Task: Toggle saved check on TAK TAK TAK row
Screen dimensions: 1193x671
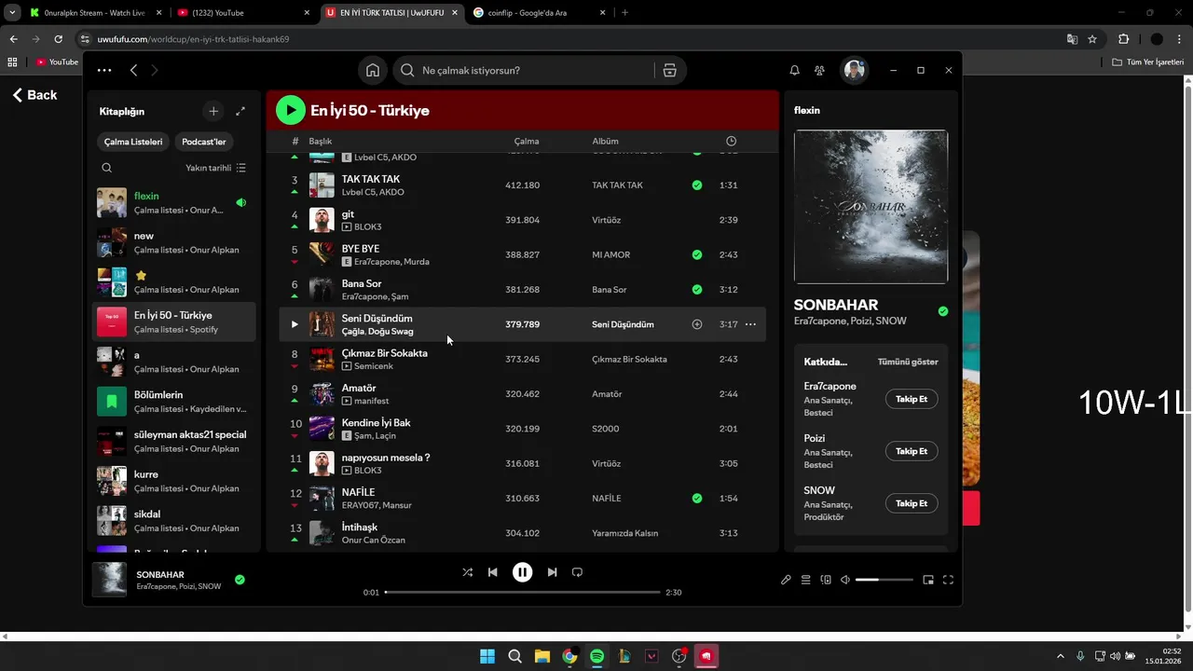Action: coord(696,185)
